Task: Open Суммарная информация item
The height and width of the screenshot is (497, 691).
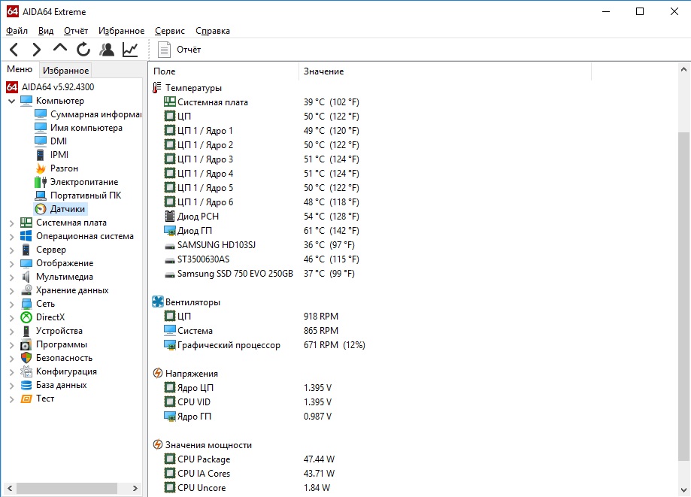Action: coord(88,114)
